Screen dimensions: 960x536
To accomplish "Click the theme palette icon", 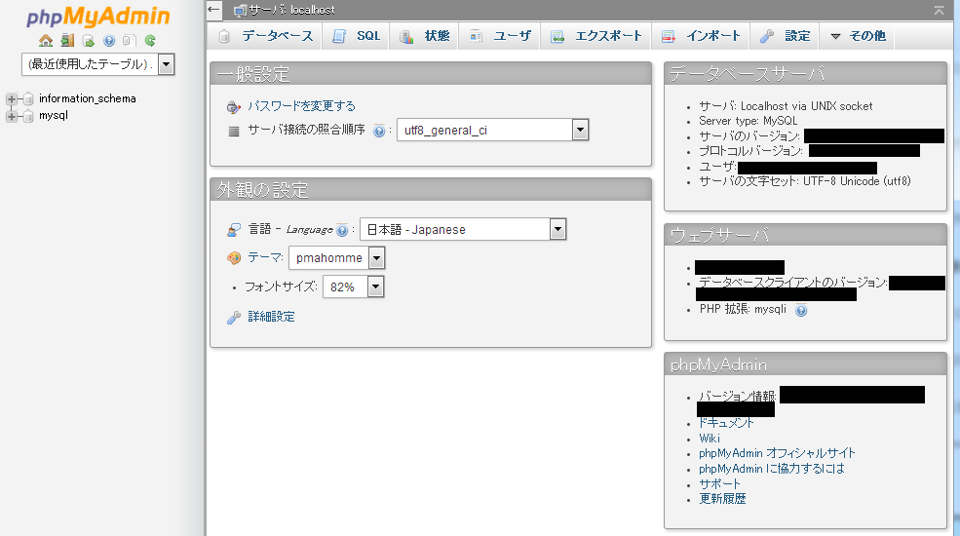I will [233, 258].
